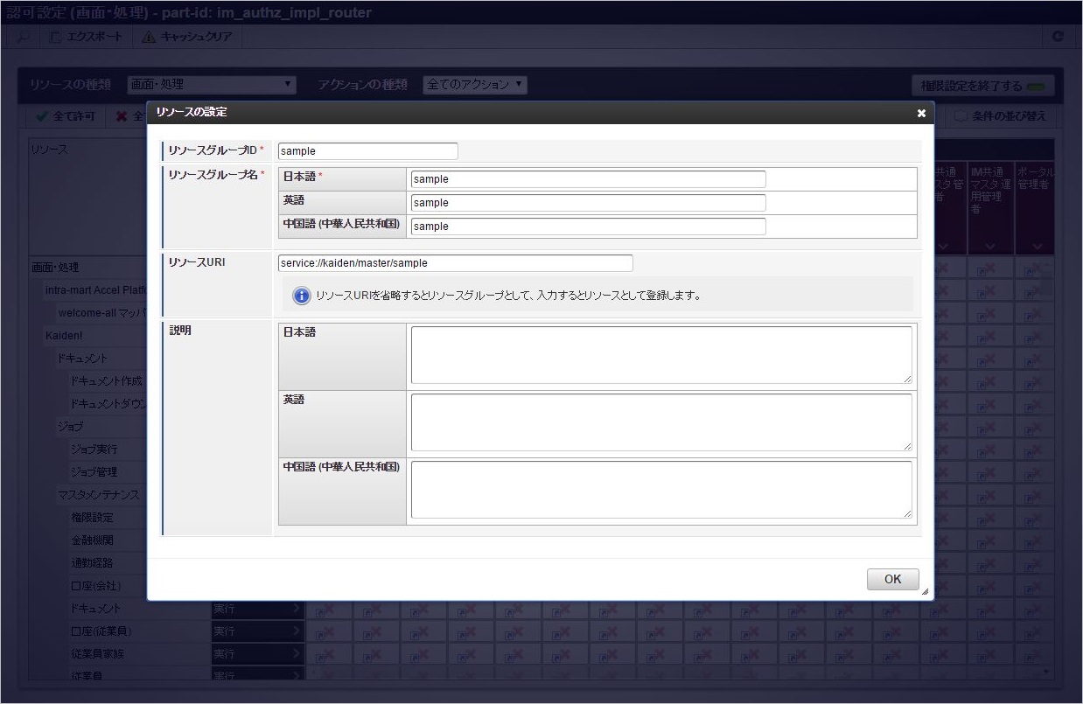Expand the chevron under ポータル管理者 column
Viewport: 1083px width, 704px height.
[1037, 247]
